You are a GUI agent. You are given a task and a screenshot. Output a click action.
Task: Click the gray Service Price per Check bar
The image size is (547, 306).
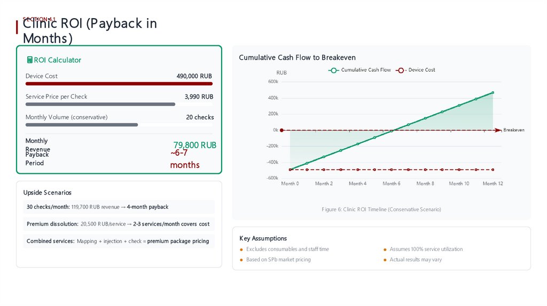tap(100, 104)
